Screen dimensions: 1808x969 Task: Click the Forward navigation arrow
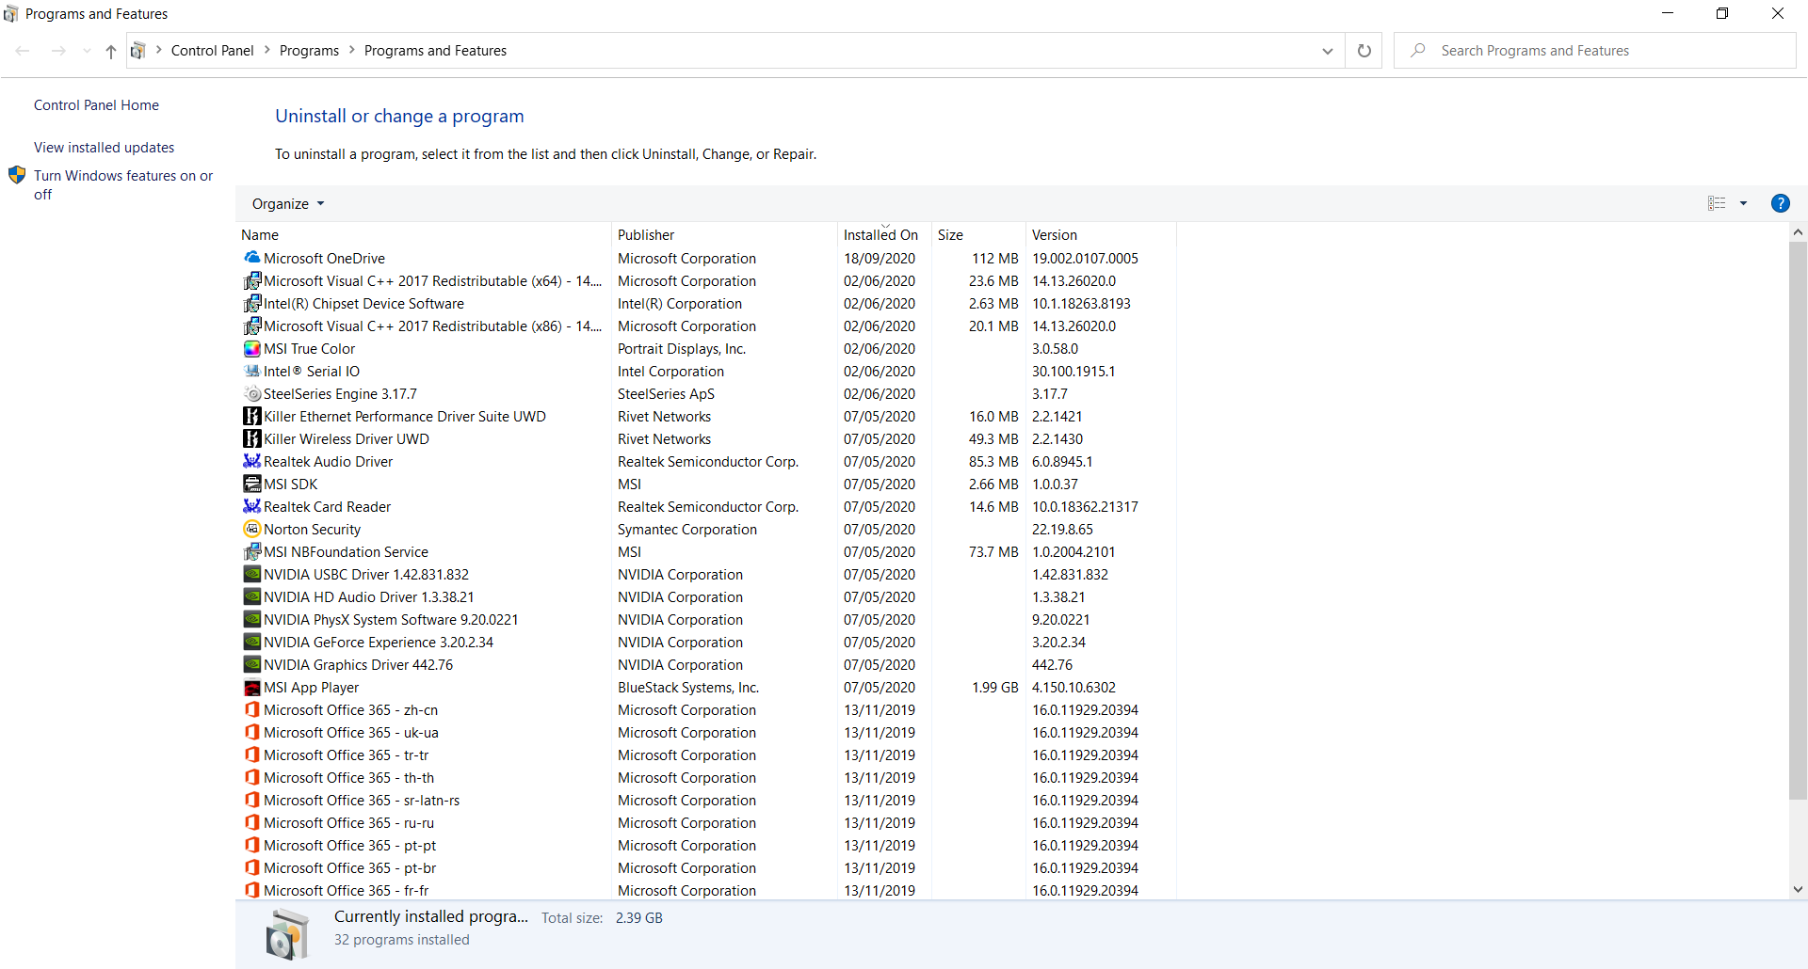click(58, 51)
